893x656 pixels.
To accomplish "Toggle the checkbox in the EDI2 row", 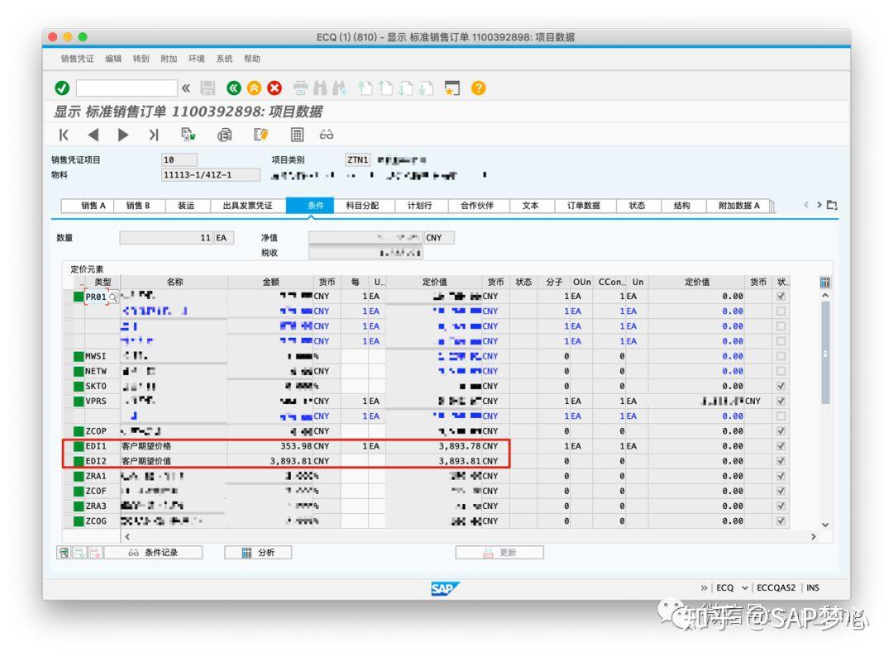I will (781, 461).
